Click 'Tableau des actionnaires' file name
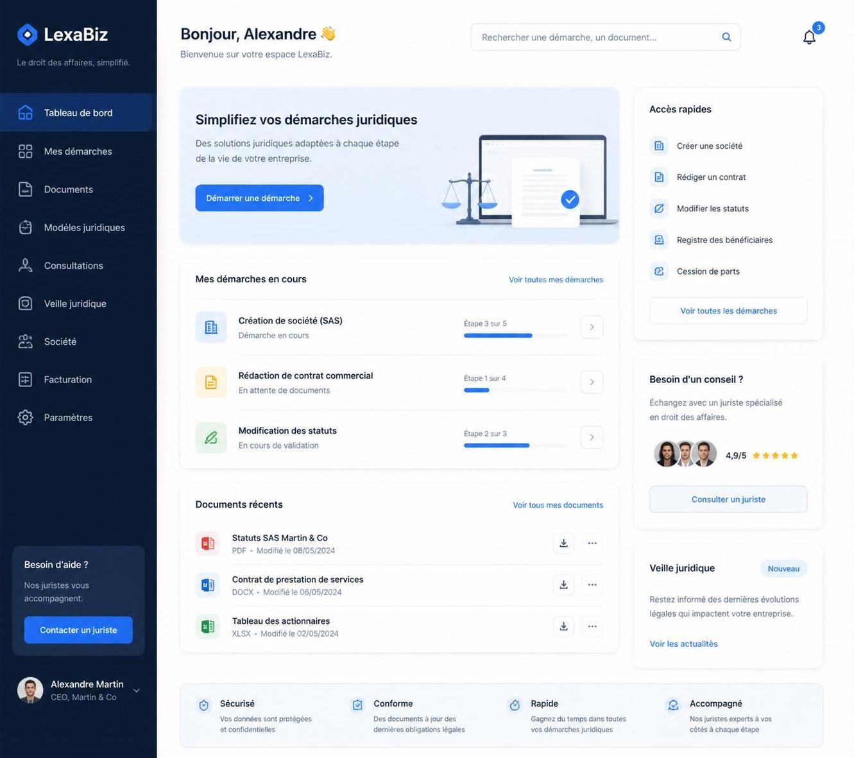This screenshot has width=854, height=758. pyautogui.click(x=281, y=621)
